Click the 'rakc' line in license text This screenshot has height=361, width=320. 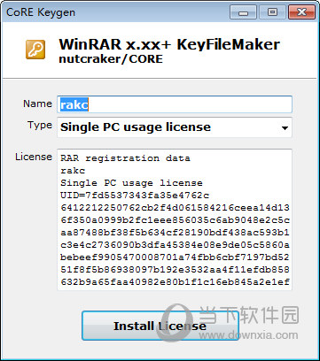[73, 171]
